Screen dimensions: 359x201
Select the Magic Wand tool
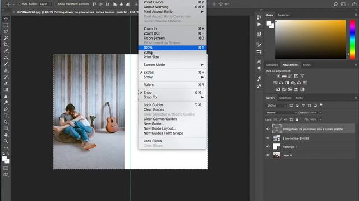point(6,38)
